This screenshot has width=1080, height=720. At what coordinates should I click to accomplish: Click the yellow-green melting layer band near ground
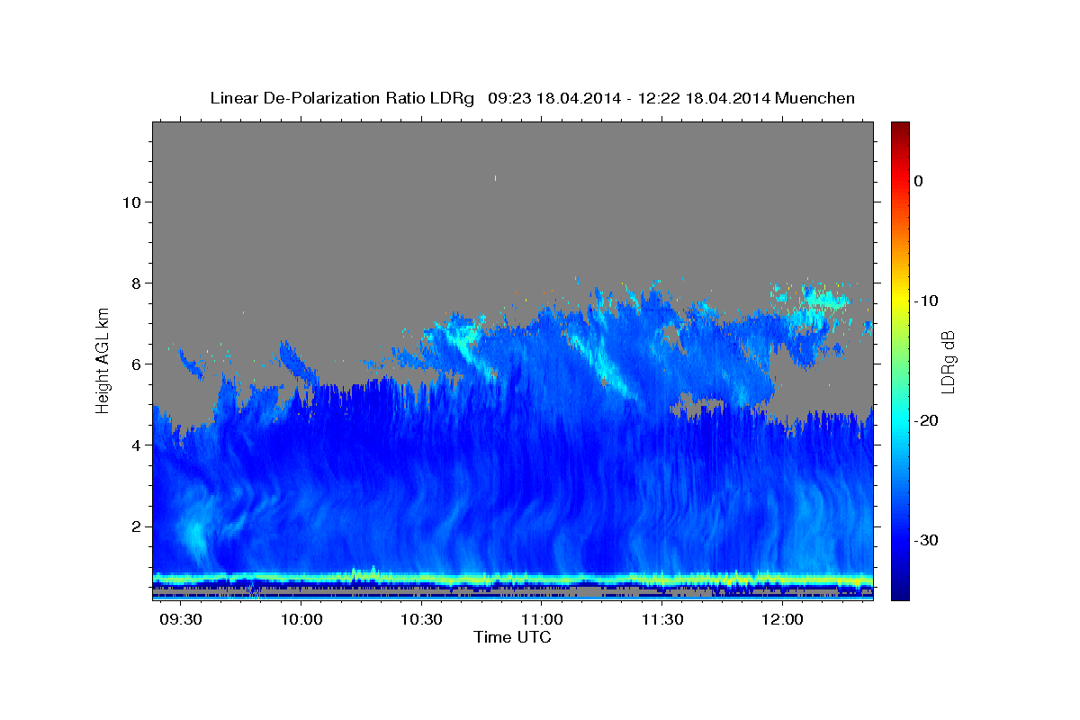[x=513, y=579]
